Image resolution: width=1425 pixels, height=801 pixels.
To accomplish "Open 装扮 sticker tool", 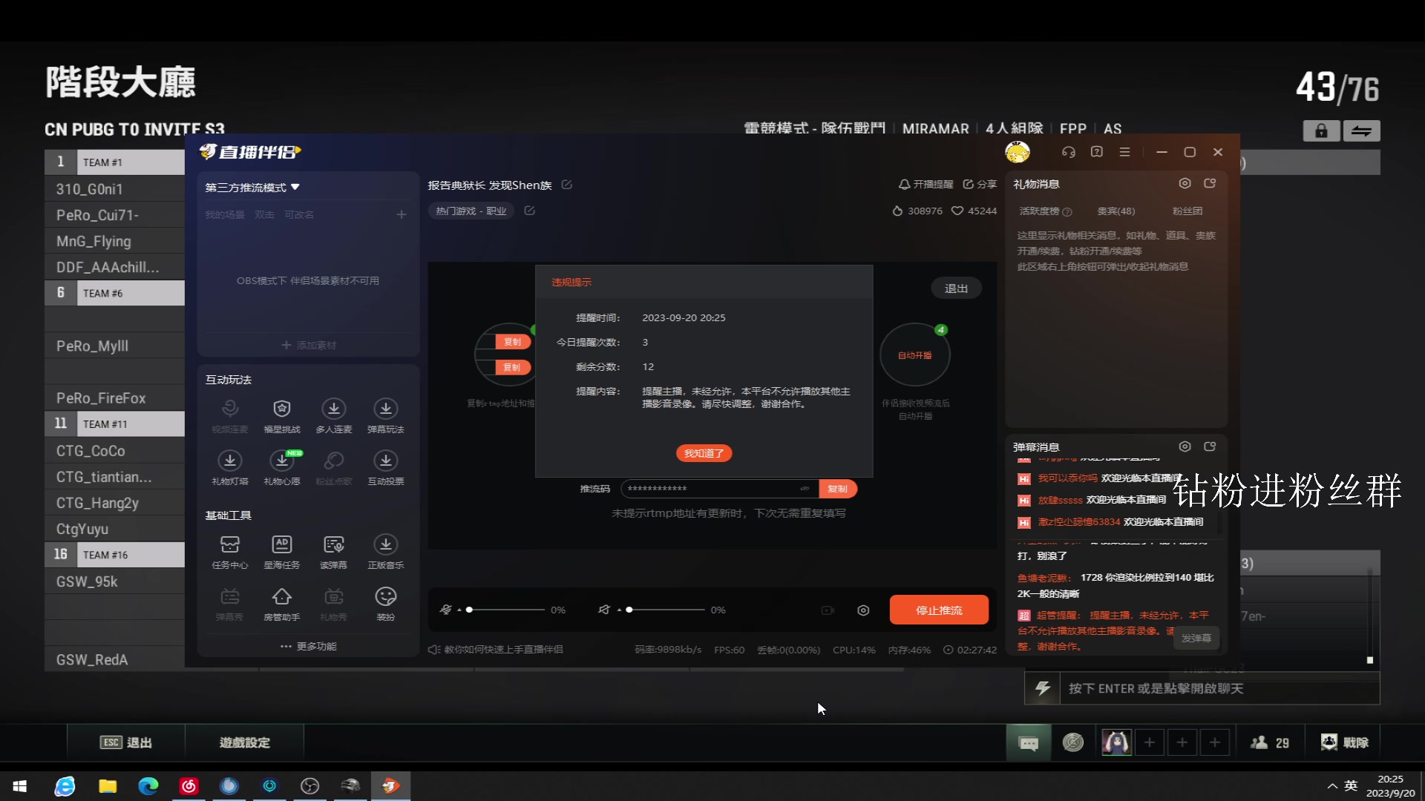I will click(x=386, y=604).
